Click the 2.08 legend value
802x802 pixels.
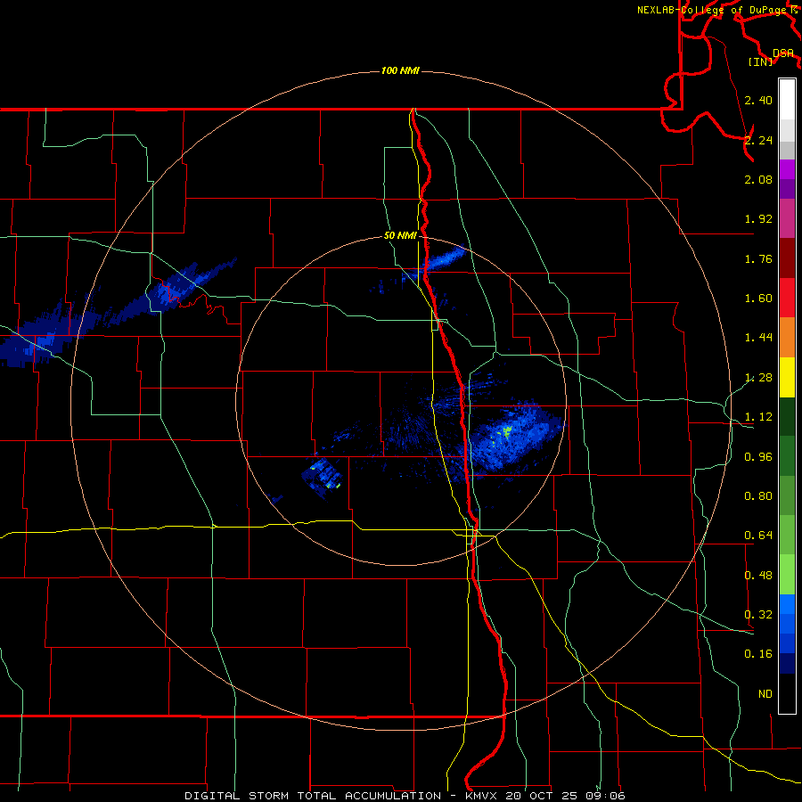point(758,179)
